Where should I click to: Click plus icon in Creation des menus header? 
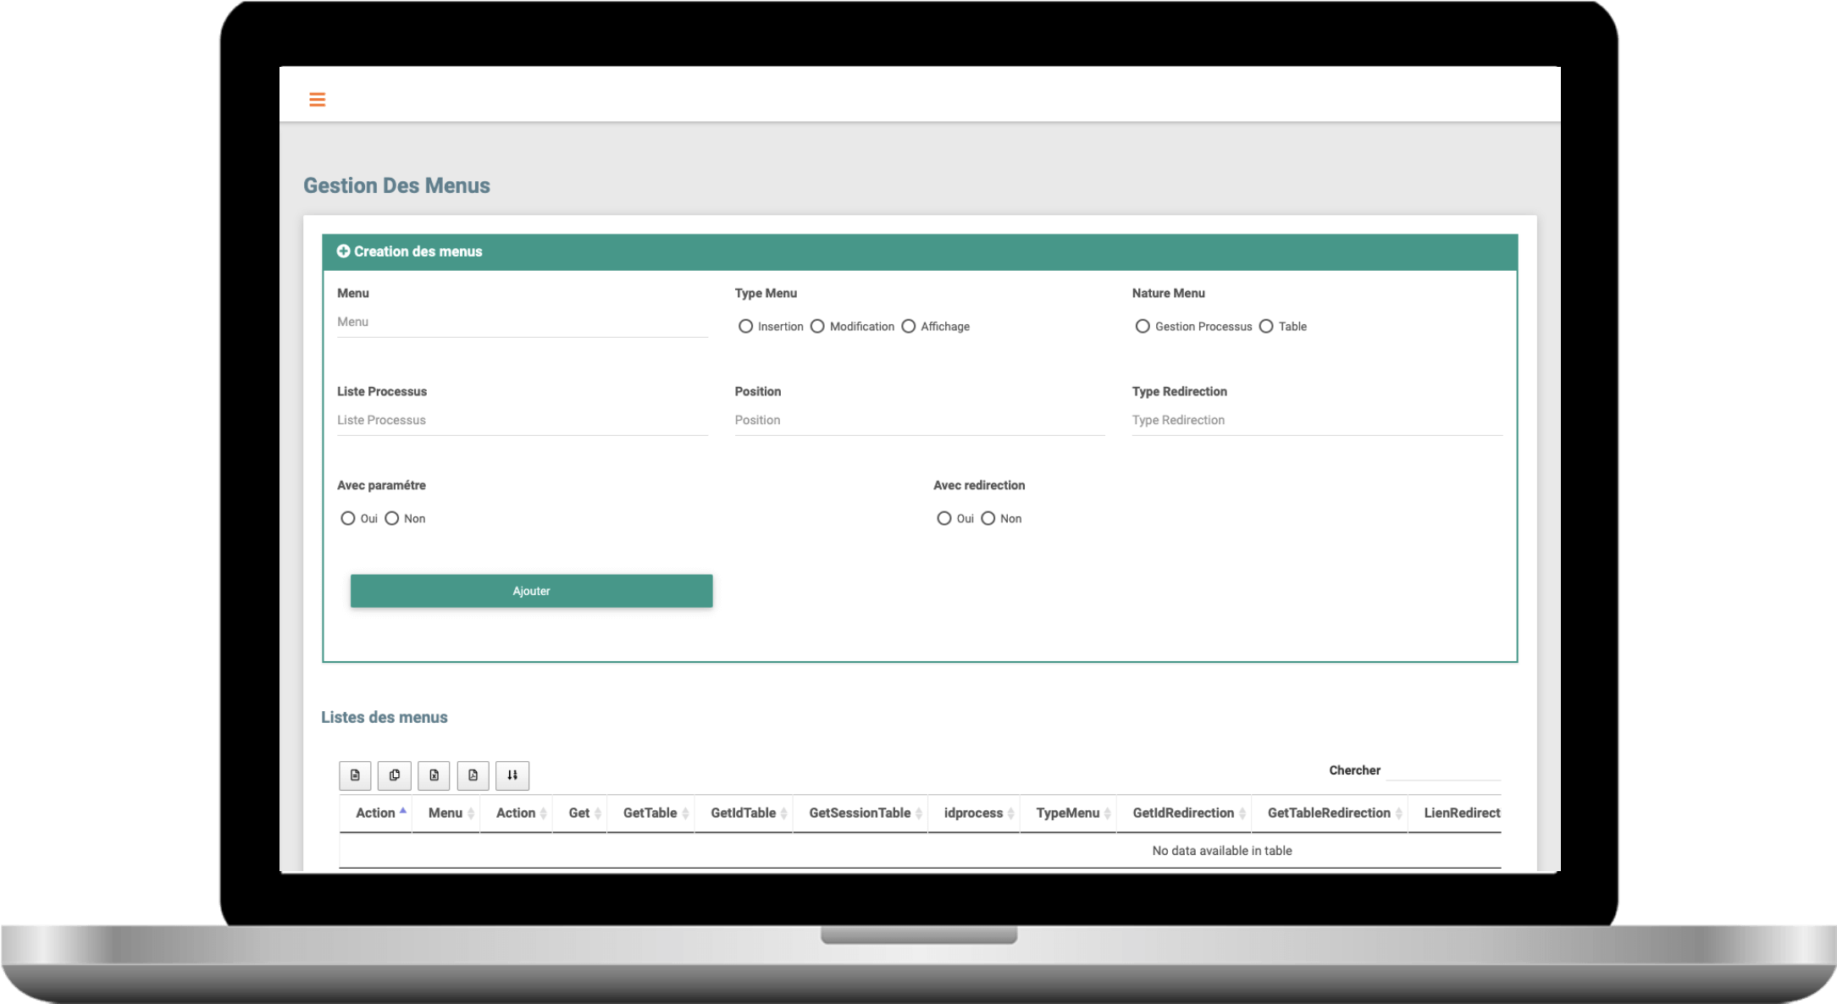coord(343,251)
